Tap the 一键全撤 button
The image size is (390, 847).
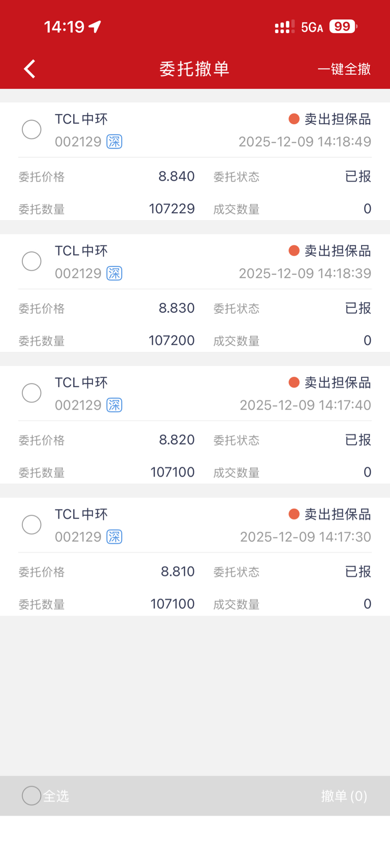point(344,69)
